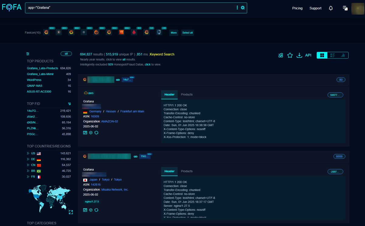
Task: Expand the DE country row
Action: click(28, 159)
